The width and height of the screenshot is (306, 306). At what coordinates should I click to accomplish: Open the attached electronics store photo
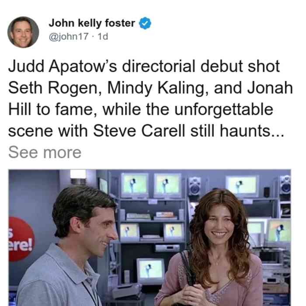(x=150, y=238)
